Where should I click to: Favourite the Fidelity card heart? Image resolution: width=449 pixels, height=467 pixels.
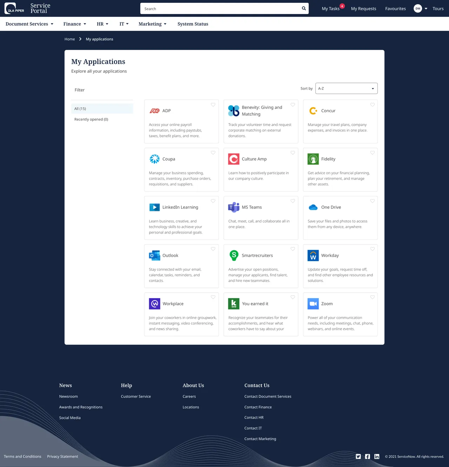click(x=372, y=153)
